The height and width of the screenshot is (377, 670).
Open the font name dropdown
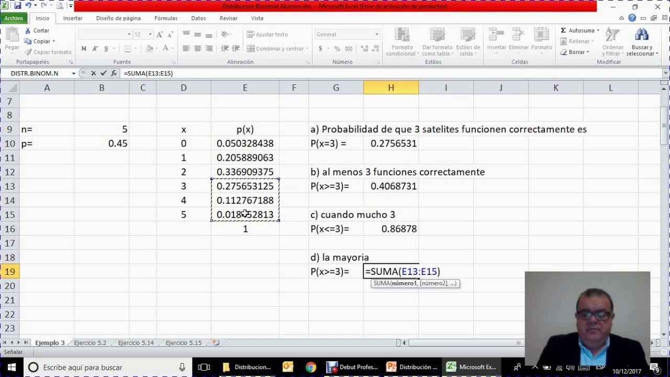129,35
